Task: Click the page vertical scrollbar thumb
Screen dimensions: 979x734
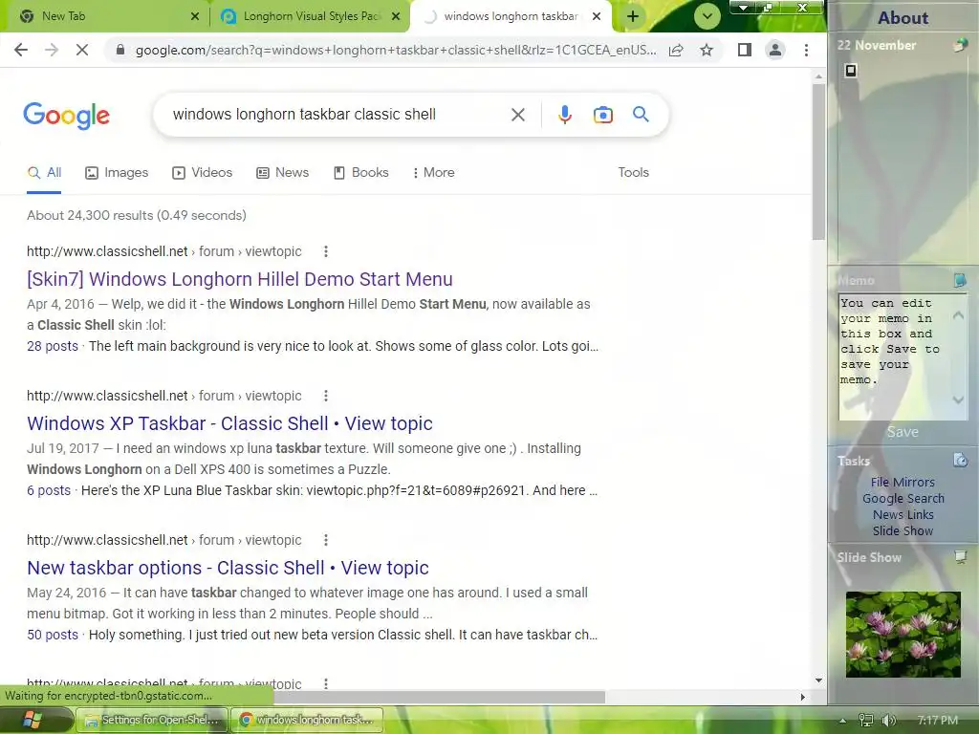Action: pyautogui.click(x=818, y=162)
